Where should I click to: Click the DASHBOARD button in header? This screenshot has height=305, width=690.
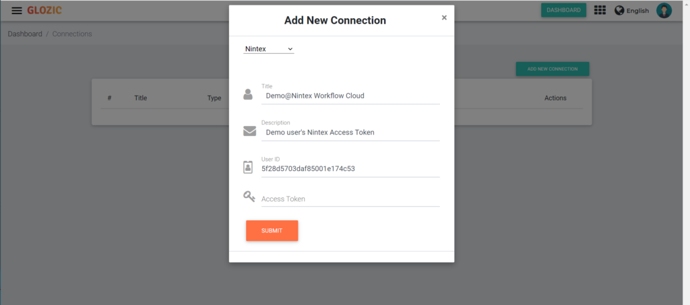[x=563, y=10]
